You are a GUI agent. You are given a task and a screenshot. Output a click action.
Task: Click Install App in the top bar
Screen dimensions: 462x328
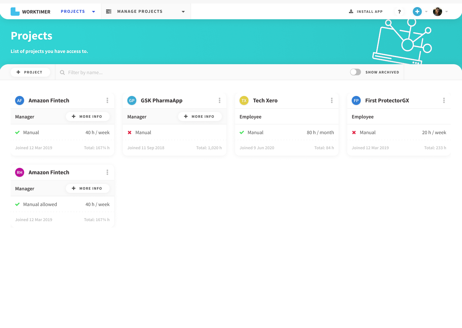point(366,12)
